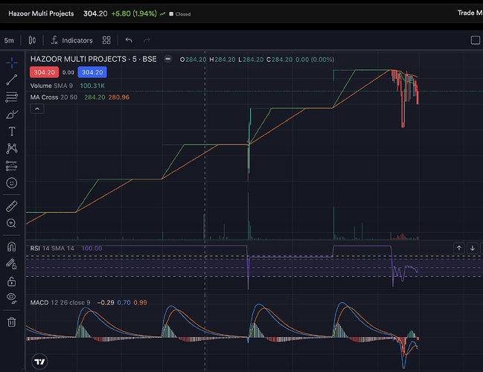Toggle hide all drawings eye icon
This screenshot has width=483, height=372.
(12, 298)
